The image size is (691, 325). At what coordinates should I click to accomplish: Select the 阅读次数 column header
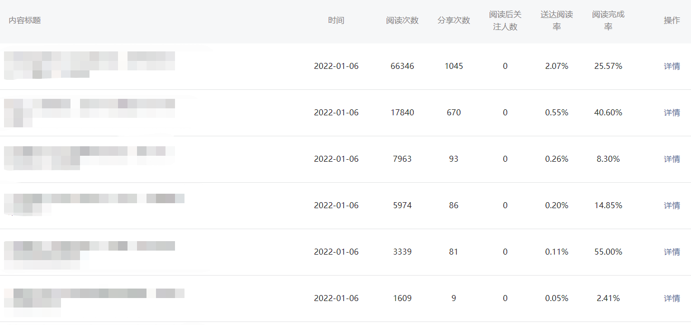(x=402, y=20)
